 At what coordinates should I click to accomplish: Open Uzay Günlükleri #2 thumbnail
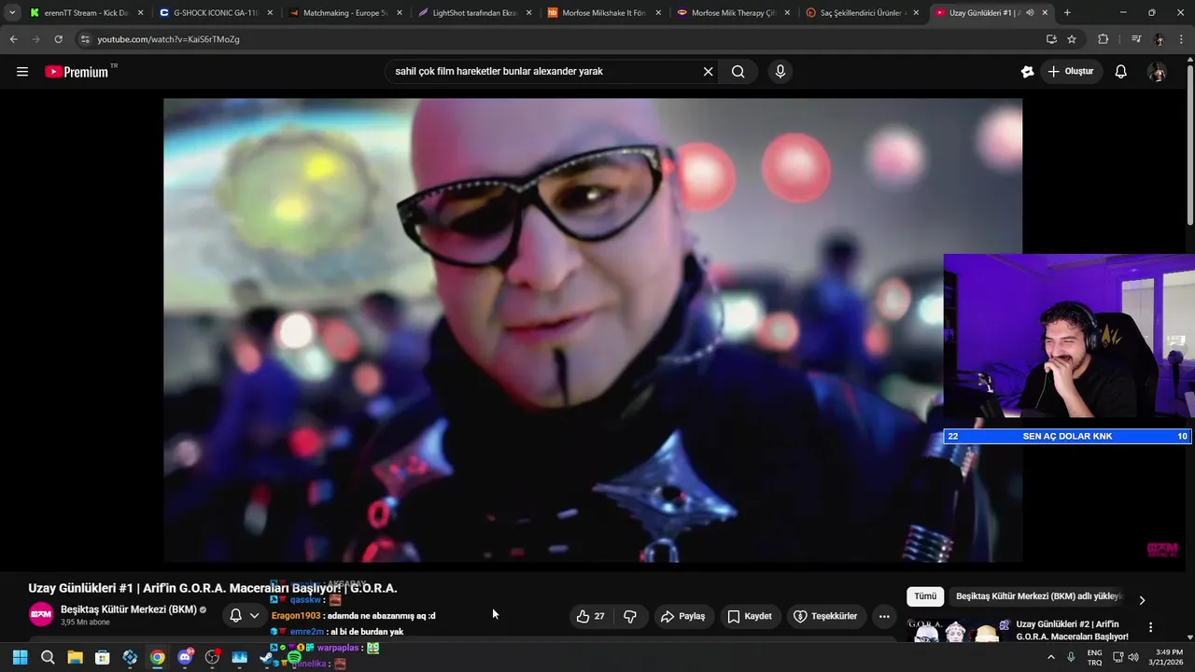pyautogui.click(x=958, y=630)
